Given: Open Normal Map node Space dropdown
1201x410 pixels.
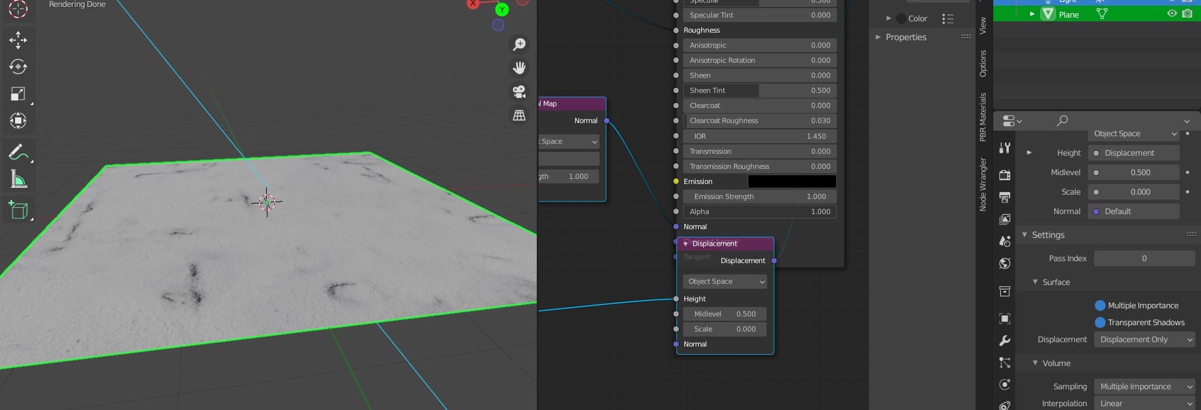Looking at the screenshot, I should [568, 141].
